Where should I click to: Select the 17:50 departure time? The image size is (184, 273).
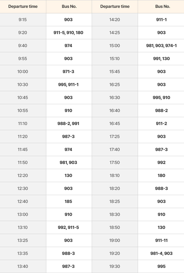pyautogui.click(x=115, y=162)
